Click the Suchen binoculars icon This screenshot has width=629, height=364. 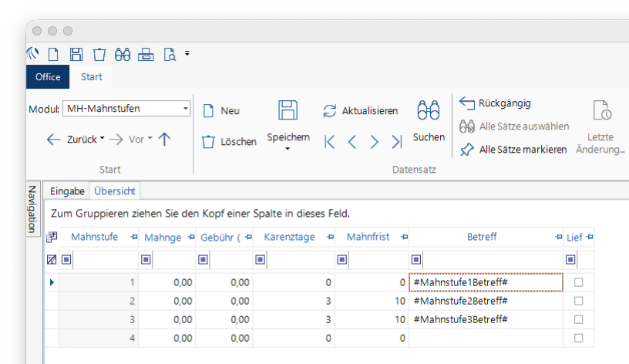click(428, 110)
